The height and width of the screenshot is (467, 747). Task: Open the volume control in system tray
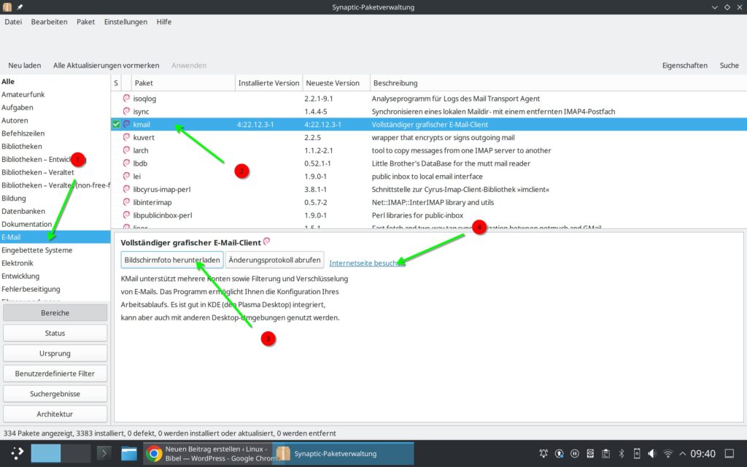click(x=652, y=453)
